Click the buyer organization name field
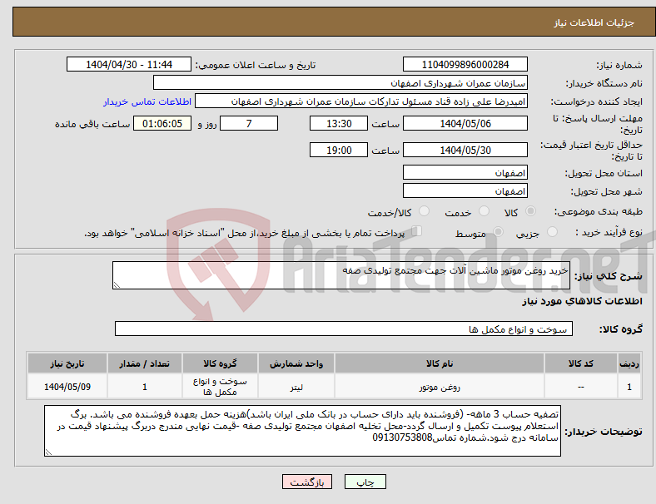Image resolution: width=656 pixels, height=504 pixels. point(340,82)
